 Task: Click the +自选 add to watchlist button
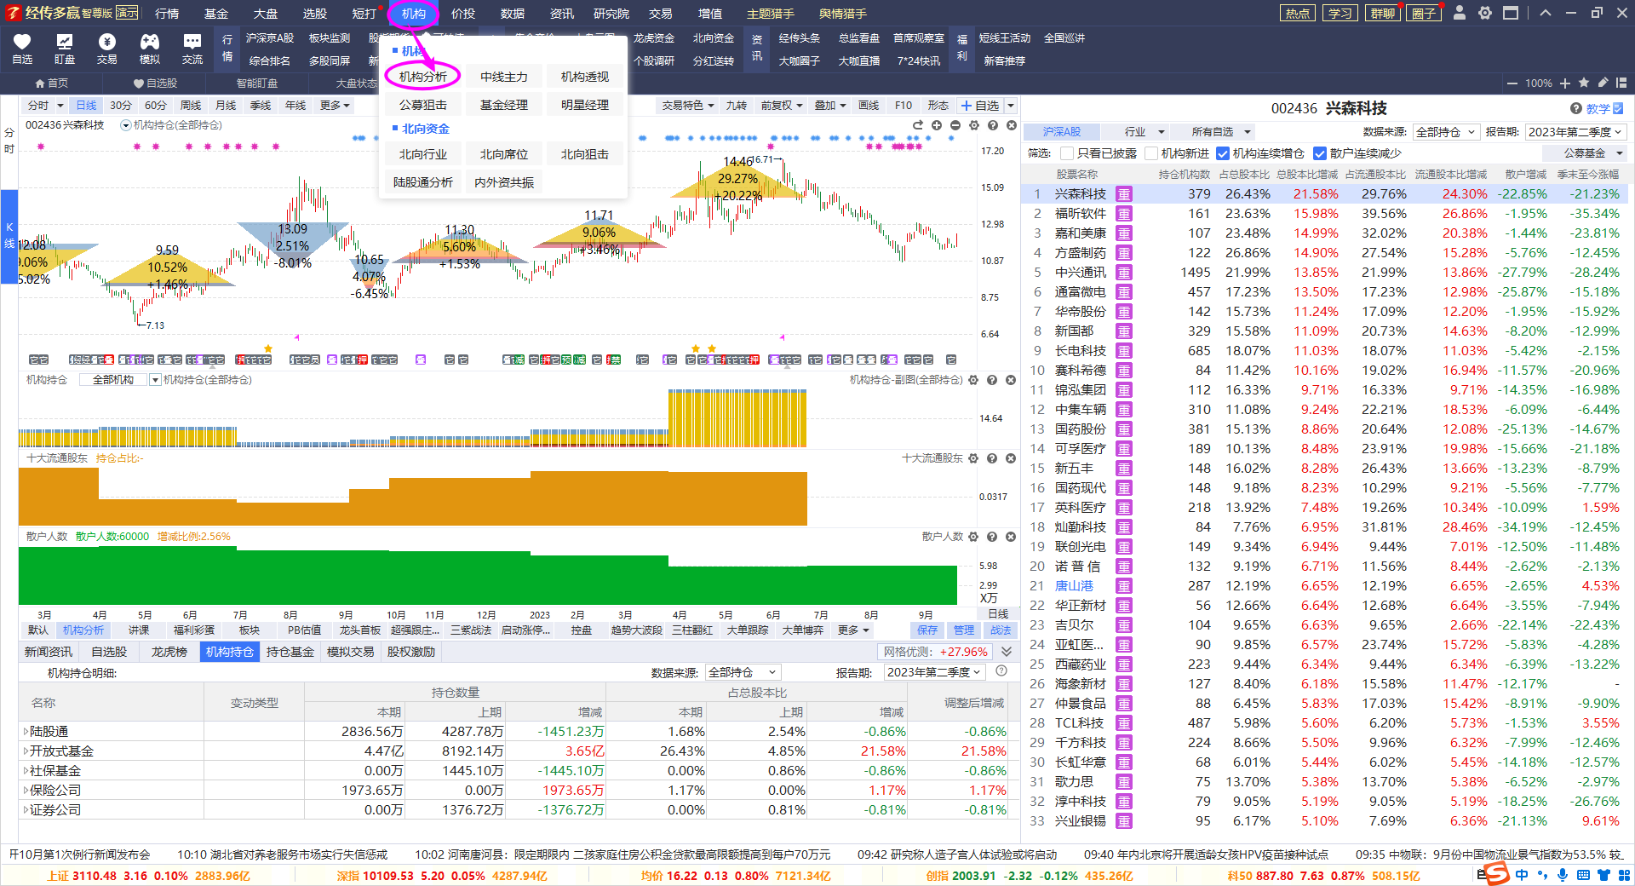[x=980, y=106]
